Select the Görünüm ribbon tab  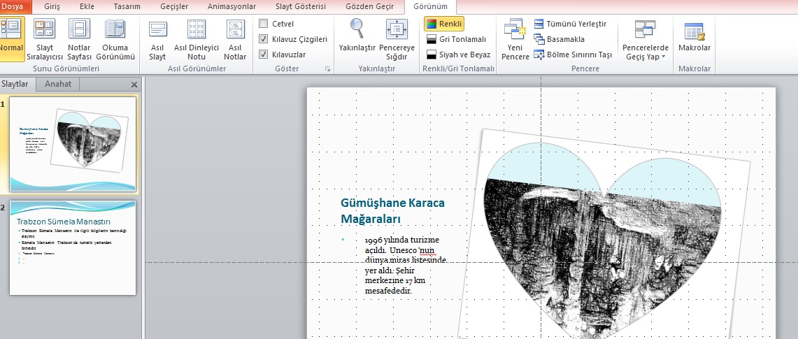431,6
